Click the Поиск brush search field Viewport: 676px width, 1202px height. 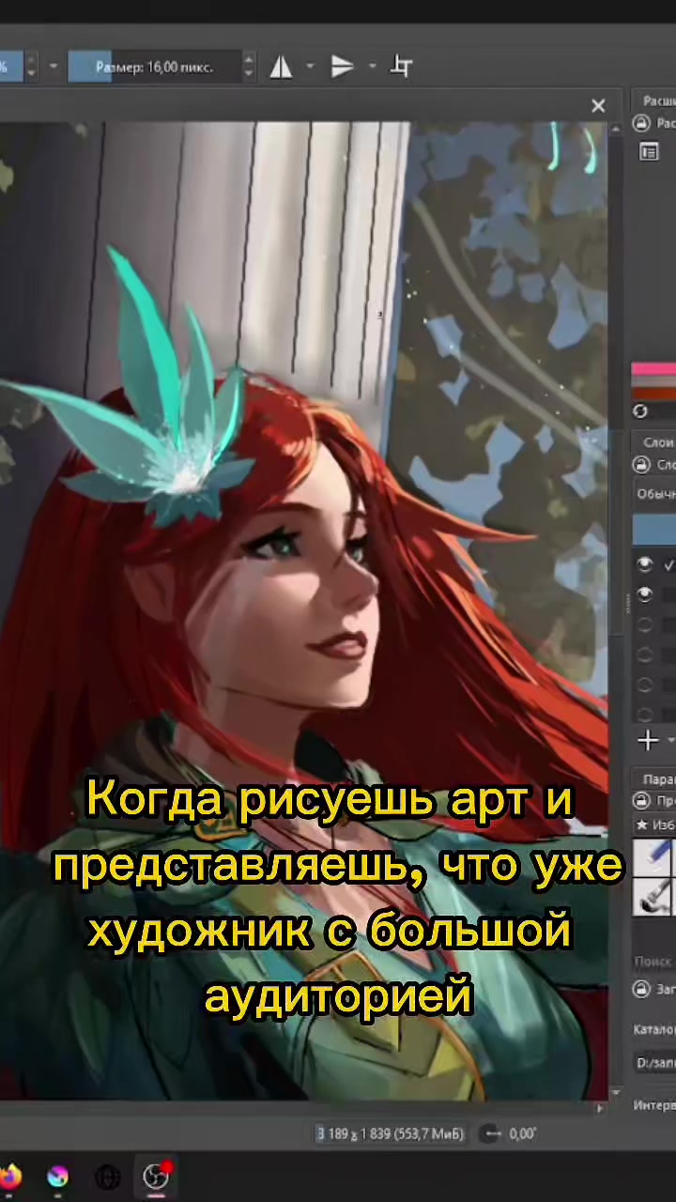coord(654,962)
